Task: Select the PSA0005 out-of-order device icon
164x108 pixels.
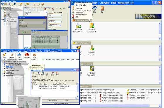Action: 78,25
